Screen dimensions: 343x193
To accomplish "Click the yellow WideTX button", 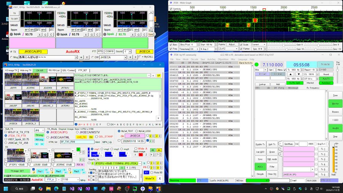I will coord(150,179).
